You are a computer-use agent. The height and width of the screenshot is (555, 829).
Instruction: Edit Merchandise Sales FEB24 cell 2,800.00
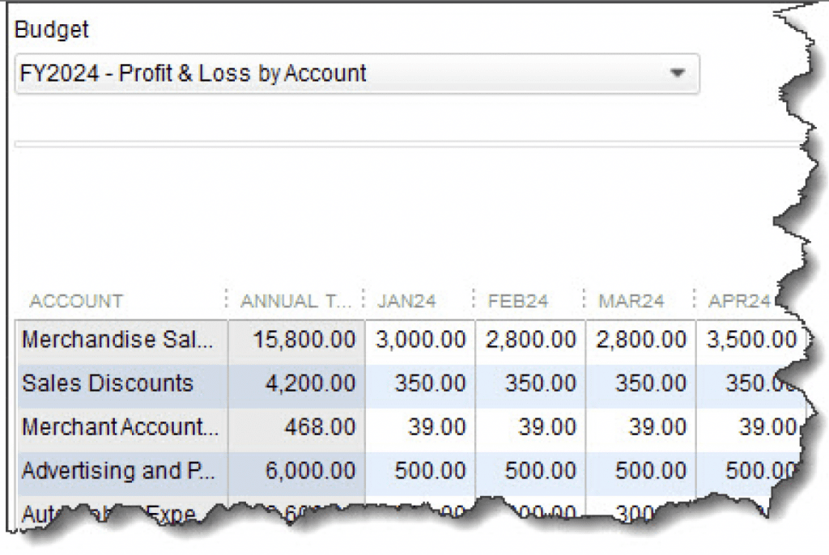click(530, 340)
